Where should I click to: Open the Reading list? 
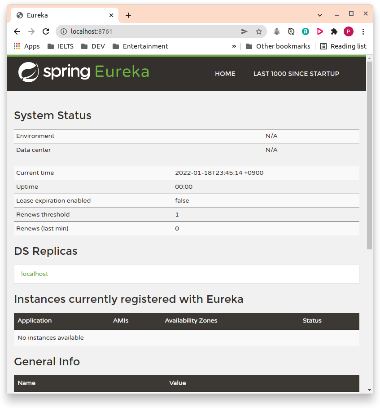[x=343, y=46]
